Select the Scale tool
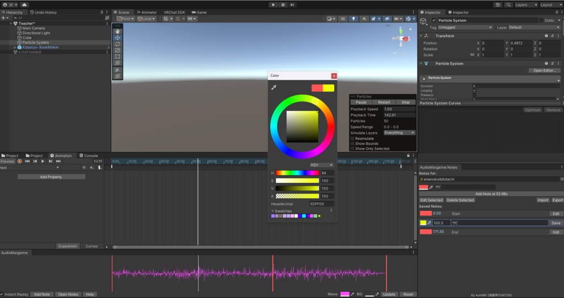564x298 pixels. click(117, 50)
